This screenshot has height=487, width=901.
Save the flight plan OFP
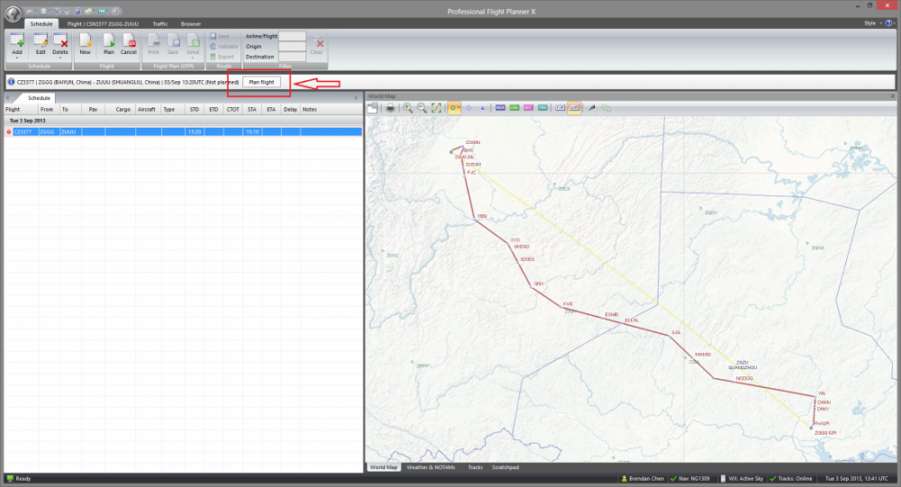(173, 43)
